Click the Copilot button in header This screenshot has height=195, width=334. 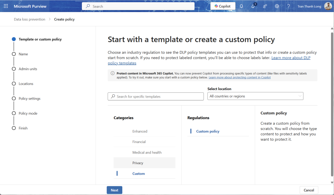(223, 6)
